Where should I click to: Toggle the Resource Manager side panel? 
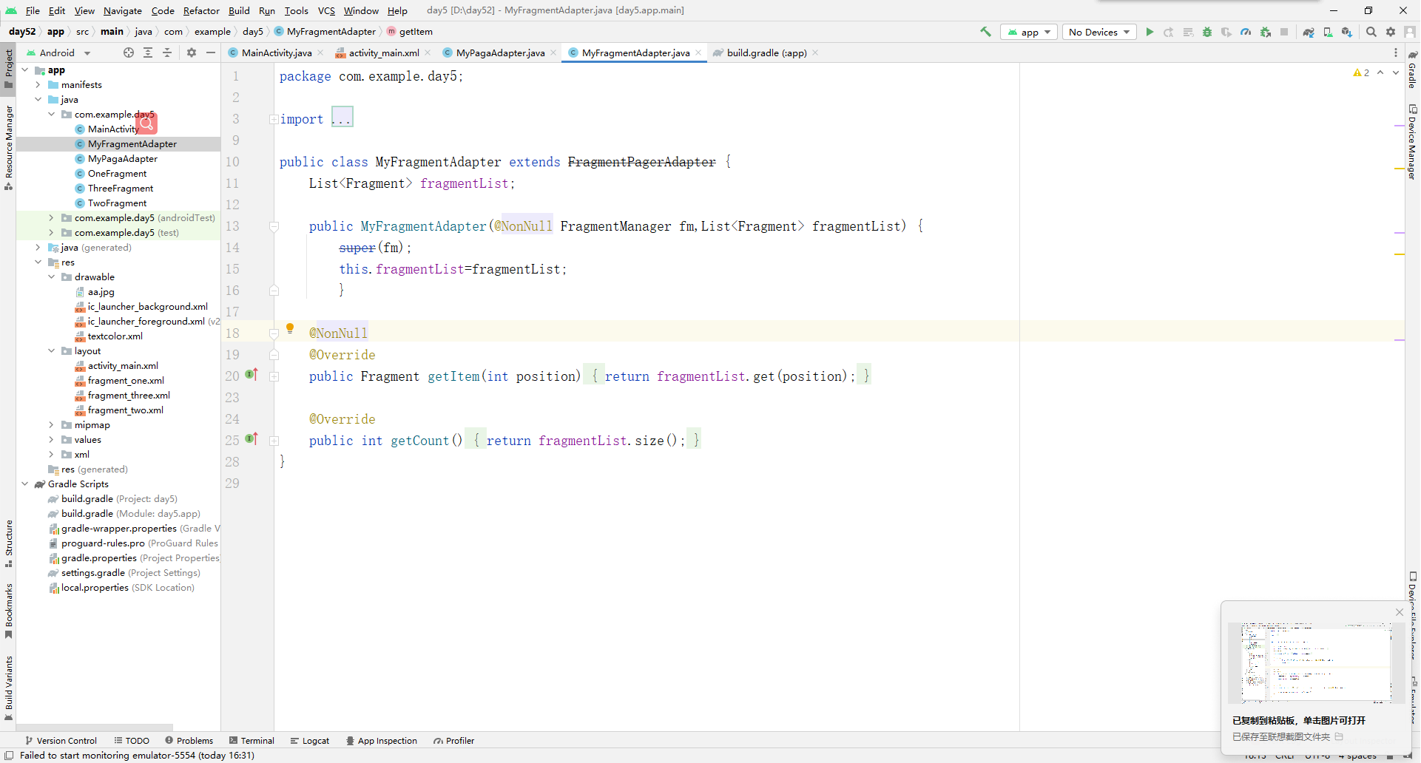[x=8, y=146]
